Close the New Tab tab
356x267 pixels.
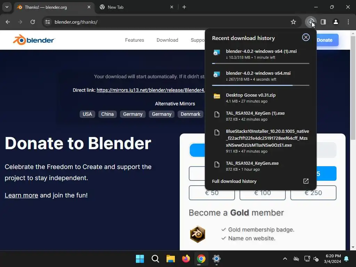click(x=172, y=7)
